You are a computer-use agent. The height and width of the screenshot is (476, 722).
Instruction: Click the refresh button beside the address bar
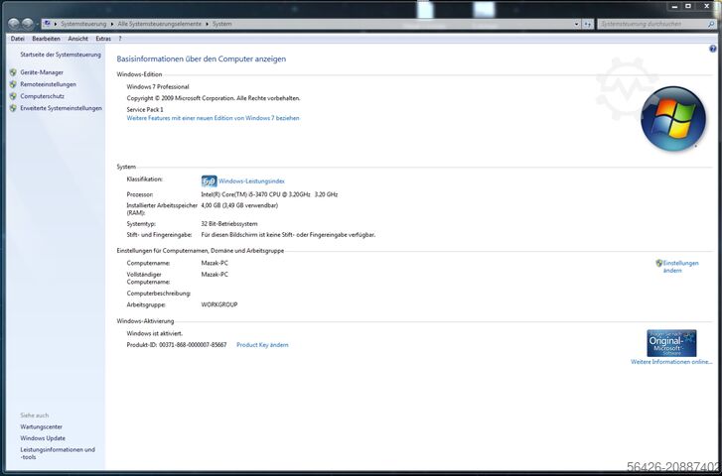pyautogui.click(x=587, y=23)
